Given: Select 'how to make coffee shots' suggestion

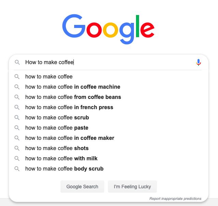Looking at the screenshot, I should [x=57, y=148].
